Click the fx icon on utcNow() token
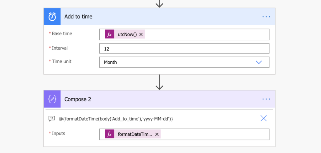 coord(109,34)
